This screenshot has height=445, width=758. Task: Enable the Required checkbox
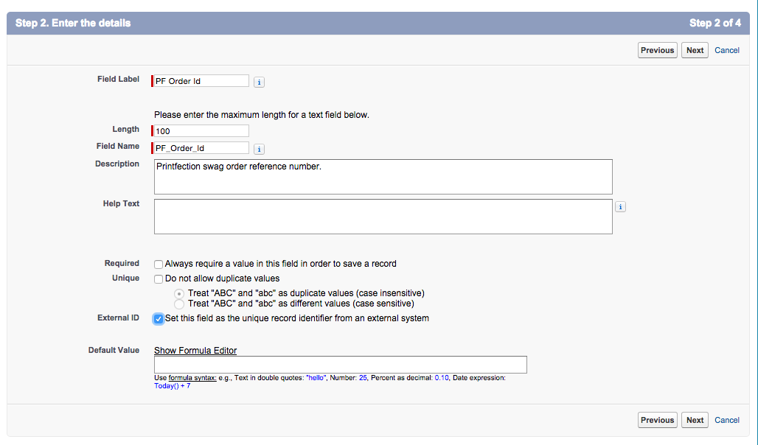pos(159,264)
